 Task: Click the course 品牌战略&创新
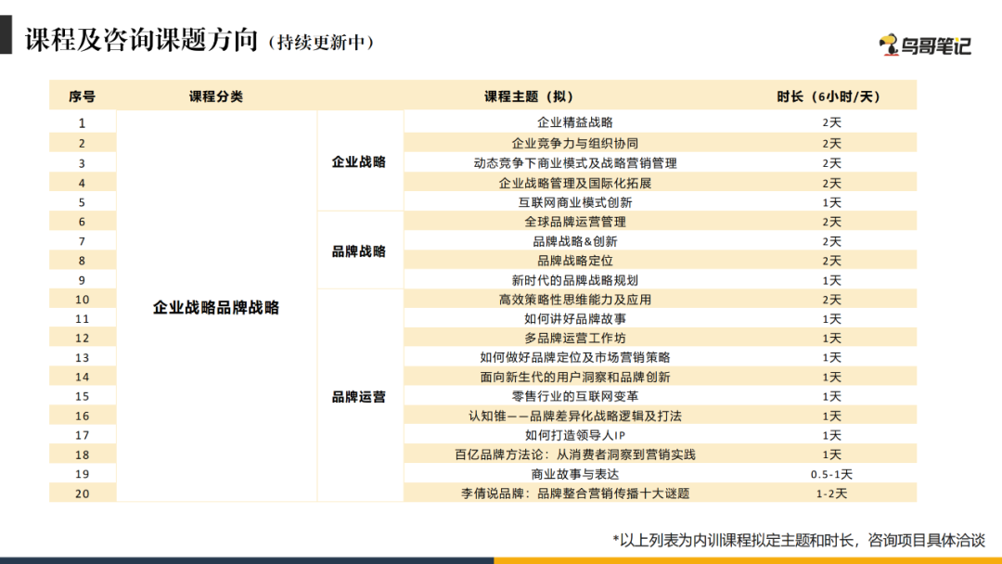(575, 241)
